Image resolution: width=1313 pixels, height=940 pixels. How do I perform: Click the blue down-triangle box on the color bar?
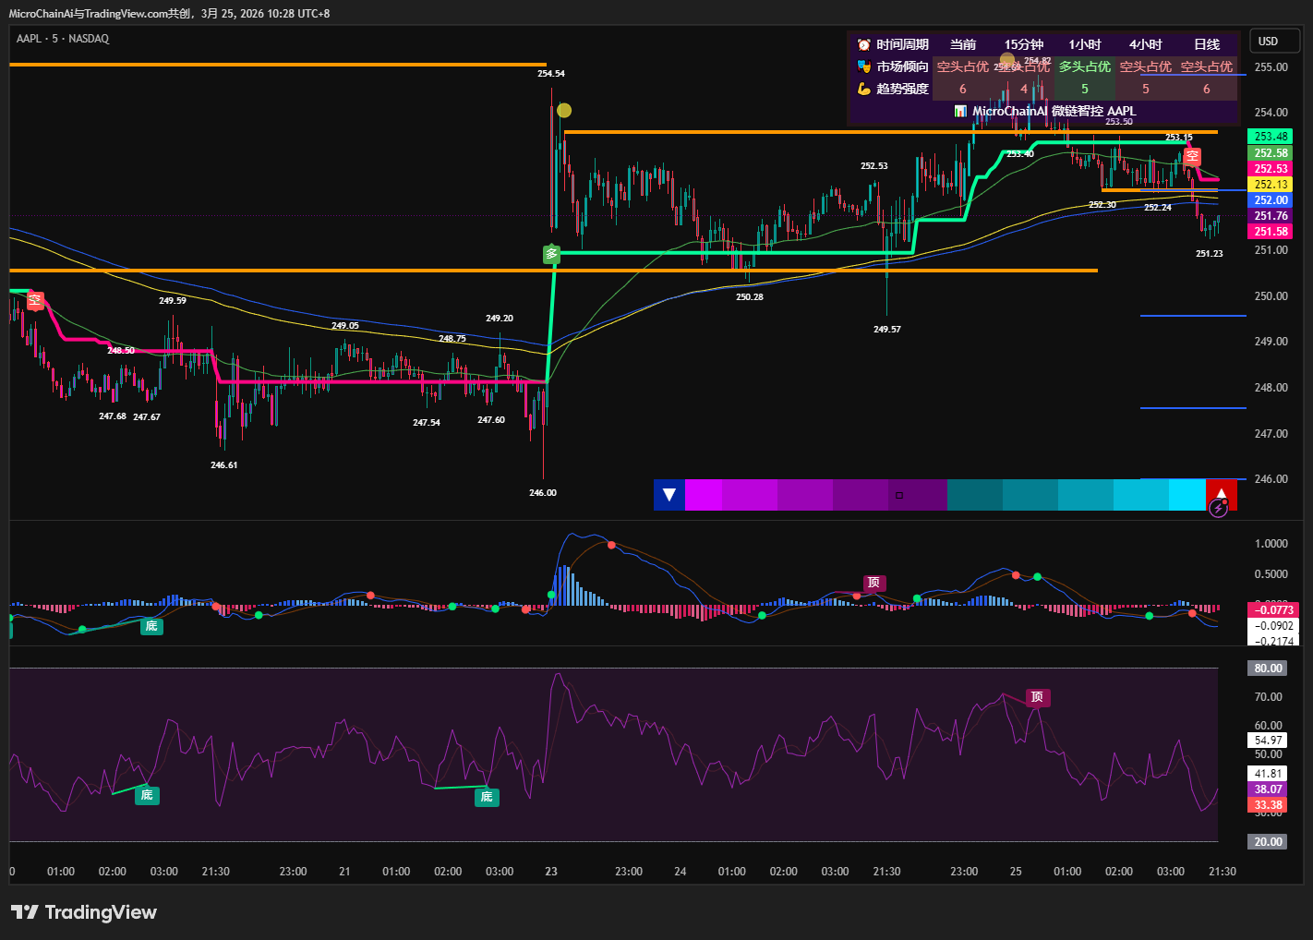(669, 495)
